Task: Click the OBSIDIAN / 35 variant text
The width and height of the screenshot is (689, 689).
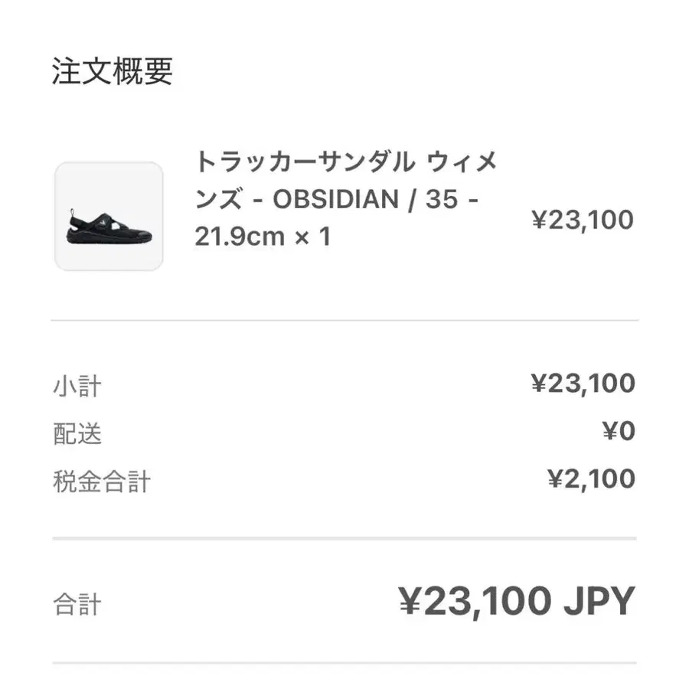Action: coord(366,199)
